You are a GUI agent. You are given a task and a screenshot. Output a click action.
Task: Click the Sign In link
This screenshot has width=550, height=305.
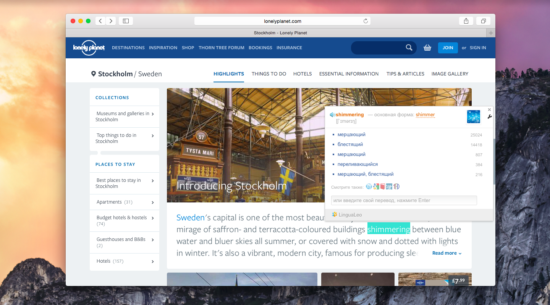pos(478,48)
